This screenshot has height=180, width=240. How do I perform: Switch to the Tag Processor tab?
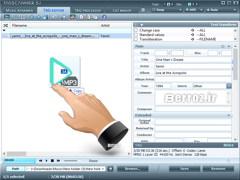pyautogui.click(x=88, y=10)
